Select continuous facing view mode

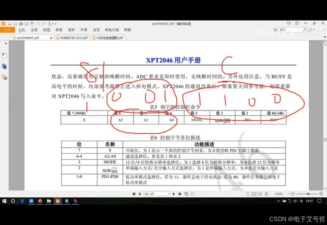pos(266,194)
